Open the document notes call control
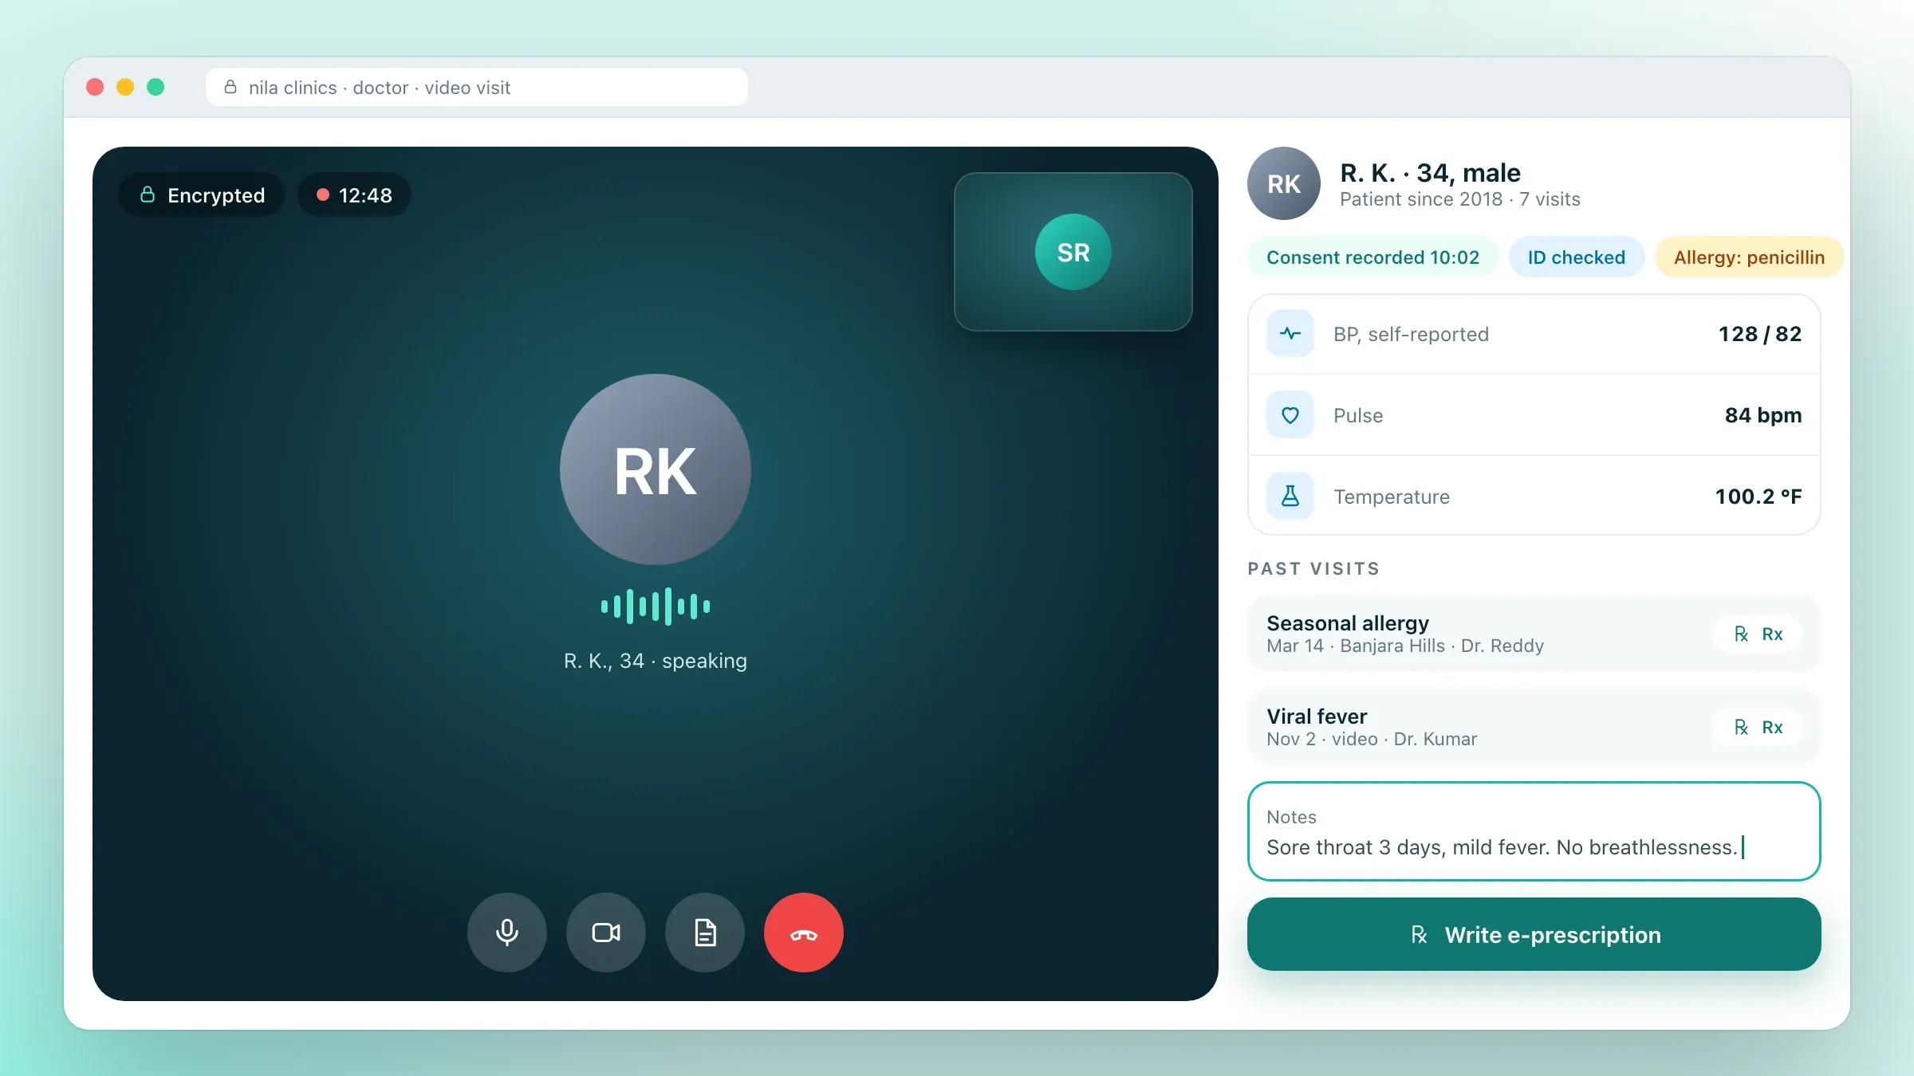The width and height of the screenshot is (1914, 1076). click(x=704, y=932)
